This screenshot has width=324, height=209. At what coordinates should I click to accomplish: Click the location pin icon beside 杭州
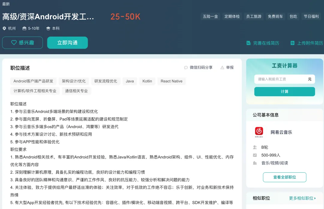coord(4,28)
